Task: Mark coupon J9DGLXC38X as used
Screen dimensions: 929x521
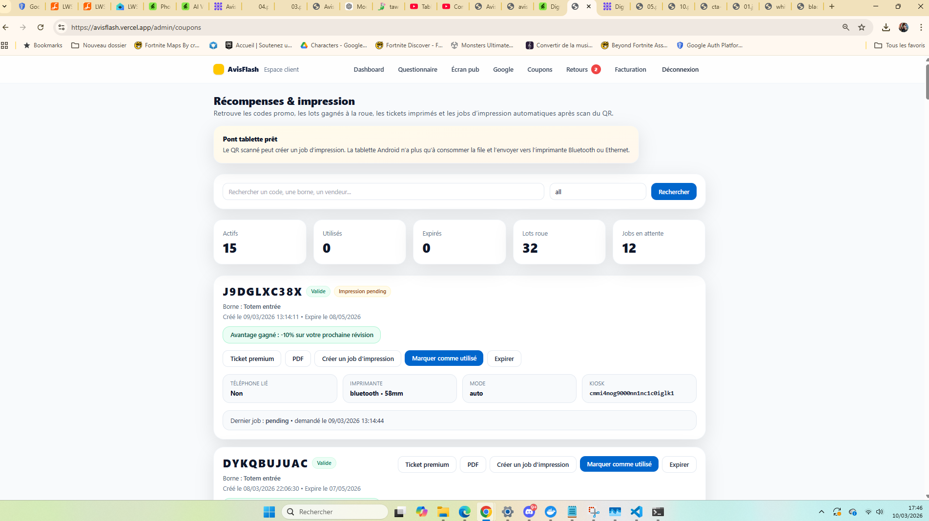Action: pyautogui.click(x=444, y=359)
